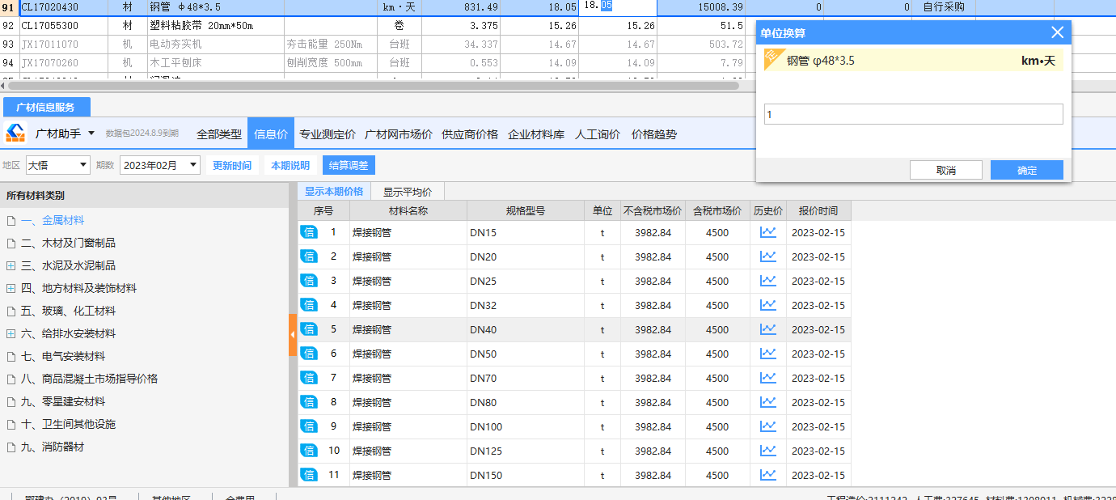The height and width of the screenshot is (500, 1116).
Task: Select 九、消防器材 category
Action: pyautogui.click(x=53, y=447)
